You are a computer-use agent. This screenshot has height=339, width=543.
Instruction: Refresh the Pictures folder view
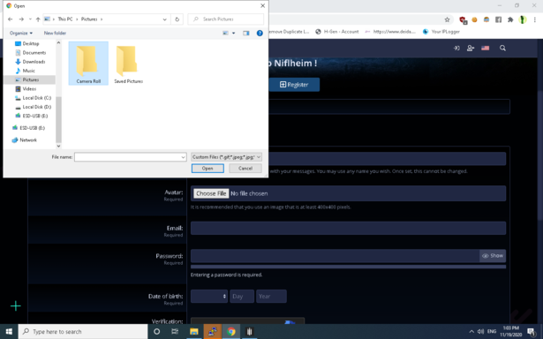[177, 19]
